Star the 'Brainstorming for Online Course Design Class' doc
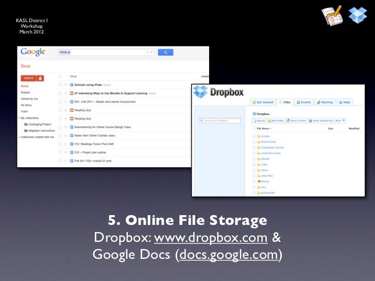This screenshot has width=375, height=281. click(x=65, y=127)
